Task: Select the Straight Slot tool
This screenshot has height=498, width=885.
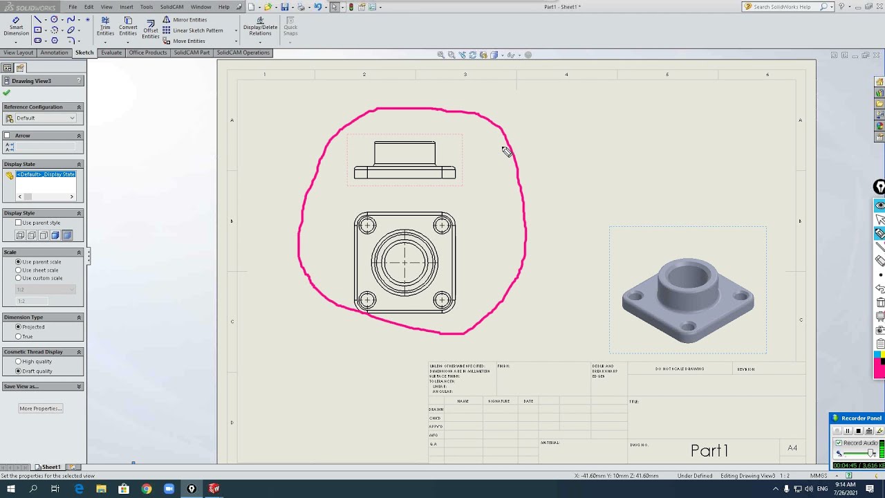Action: [37, 41]
